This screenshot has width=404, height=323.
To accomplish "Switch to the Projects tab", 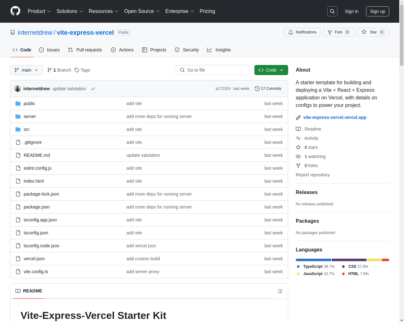I will coord(154,50).
